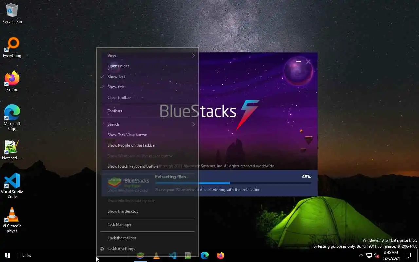Launch Firefox from the taskbar

coord(221,255)
